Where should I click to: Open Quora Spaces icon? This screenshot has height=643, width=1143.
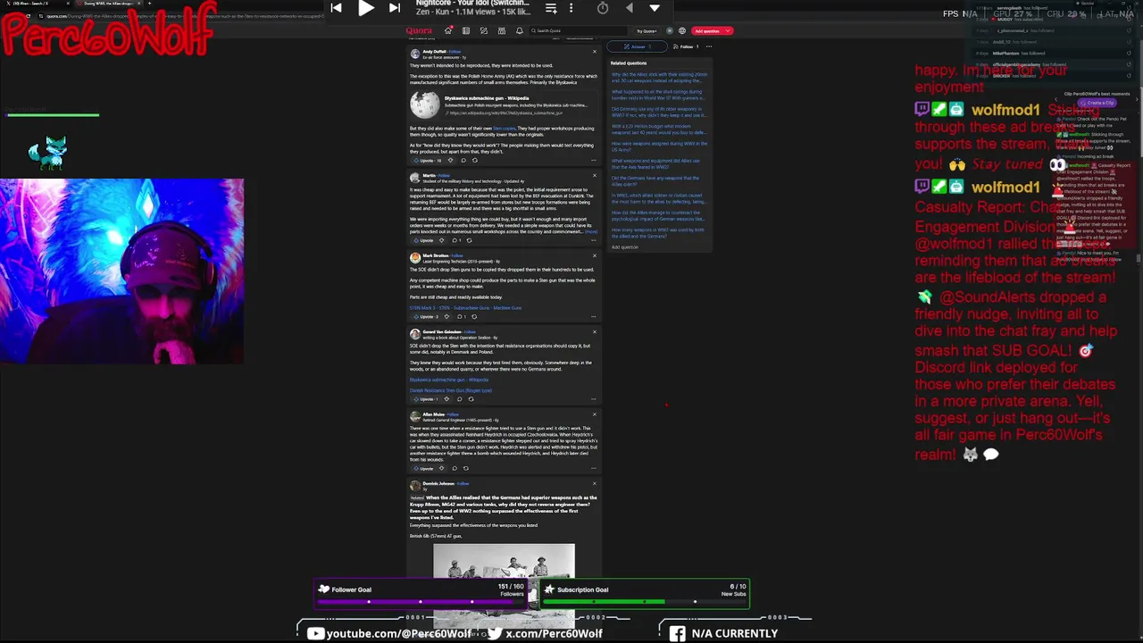tap(502, 30)
